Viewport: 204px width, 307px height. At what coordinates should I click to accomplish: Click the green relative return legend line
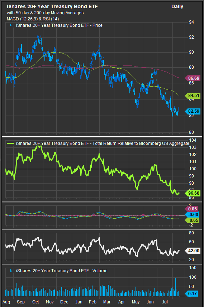pyautogui.click(x=10, y=143)
